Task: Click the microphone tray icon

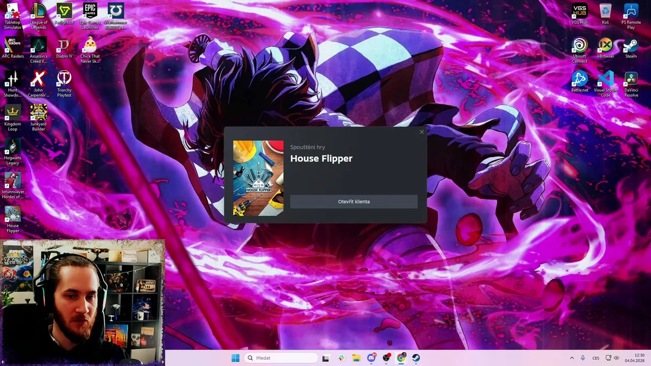Action: coord(583,358)
